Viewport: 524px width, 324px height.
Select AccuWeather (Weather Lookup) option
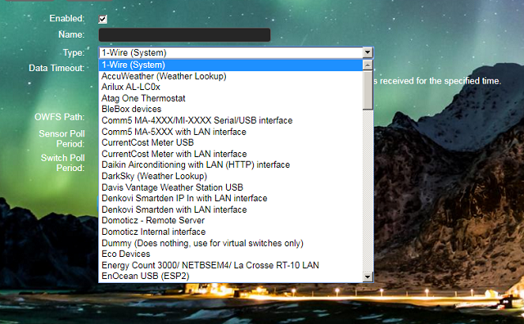pos(231,76)
